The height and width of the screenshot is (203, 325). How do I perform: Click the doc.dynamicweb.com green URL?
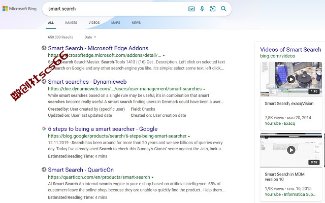click(125, 89)
